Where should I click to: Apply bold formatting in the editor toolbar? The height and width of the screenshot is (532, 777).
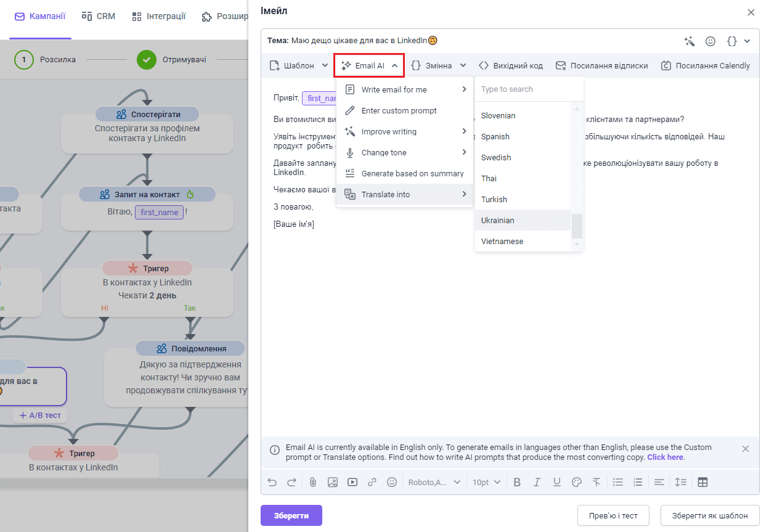click(x=517, y=482)
